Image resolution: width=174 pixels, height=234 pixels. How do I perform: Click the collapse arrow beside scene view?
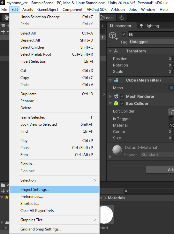[x=104, y=94]
